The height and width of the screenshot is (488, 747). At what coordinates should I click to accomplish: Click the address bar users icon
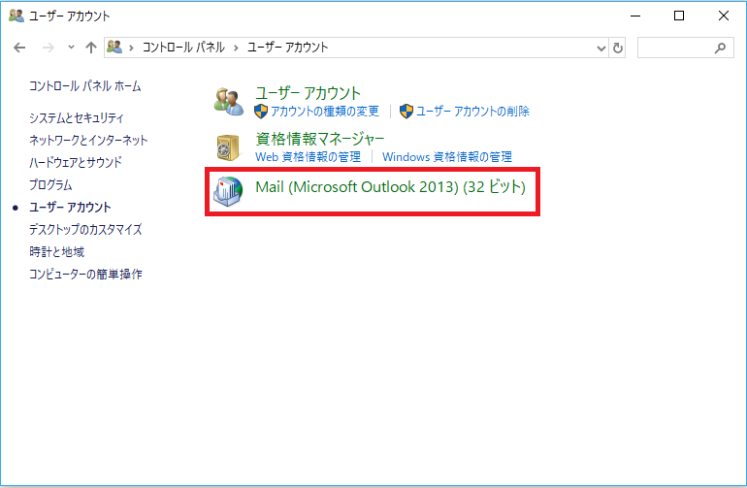114,48
